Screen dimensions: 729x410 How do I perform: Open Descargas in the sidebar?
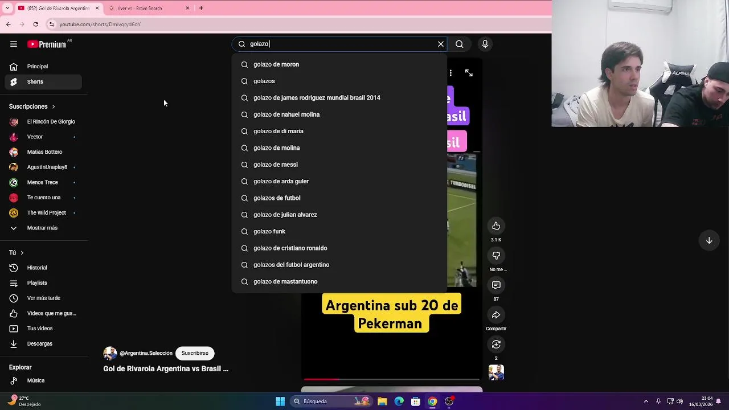tap(43, 344)
